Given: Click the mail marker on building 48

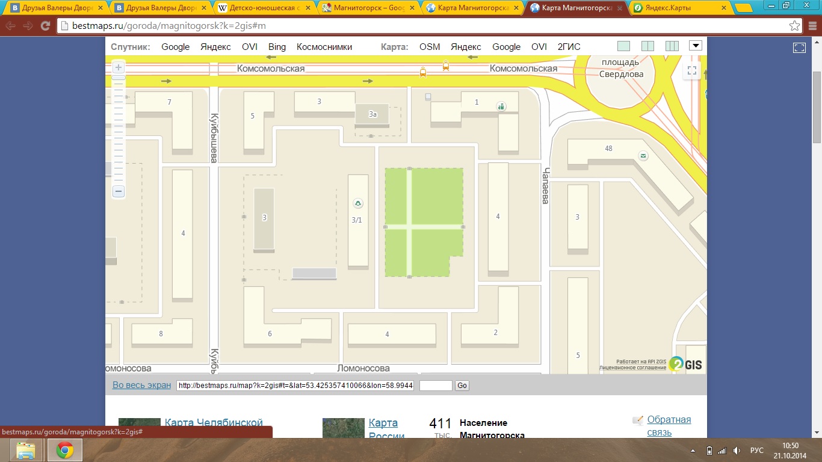Looking at the screenshot, I should click(643, 156).
